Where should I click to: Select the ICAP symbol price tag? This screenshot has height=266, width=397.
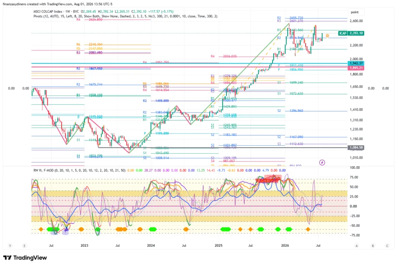pyautogui.click(x=343, y=33)
